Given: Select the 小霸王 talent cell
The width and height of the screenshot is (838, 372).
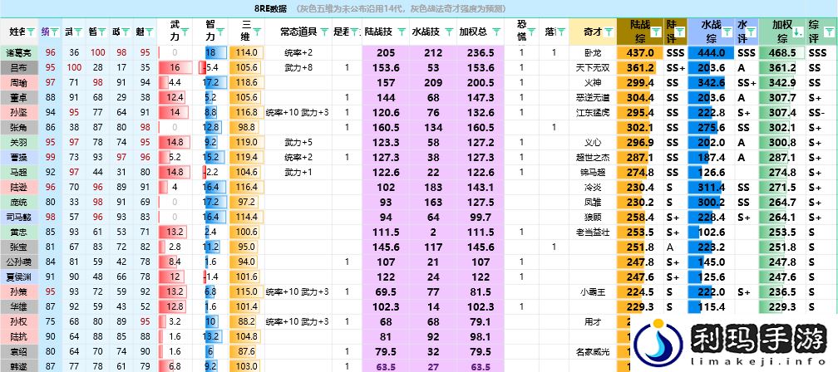Looking at the screenshot, I should [593, 292].
